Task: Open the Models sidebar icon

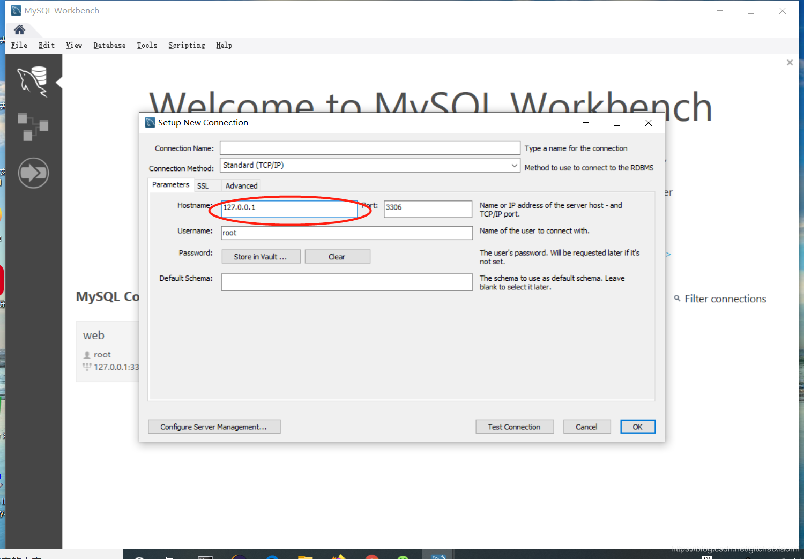Action: pos(33,126)
